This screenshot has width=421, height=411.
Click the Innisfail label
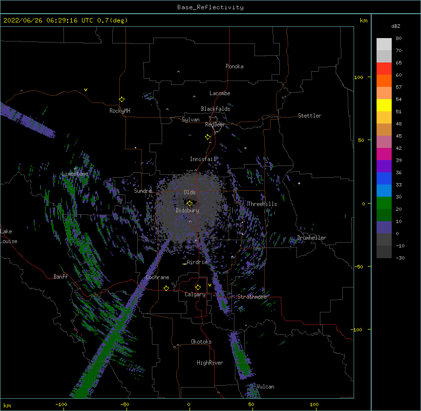(203, 159)
